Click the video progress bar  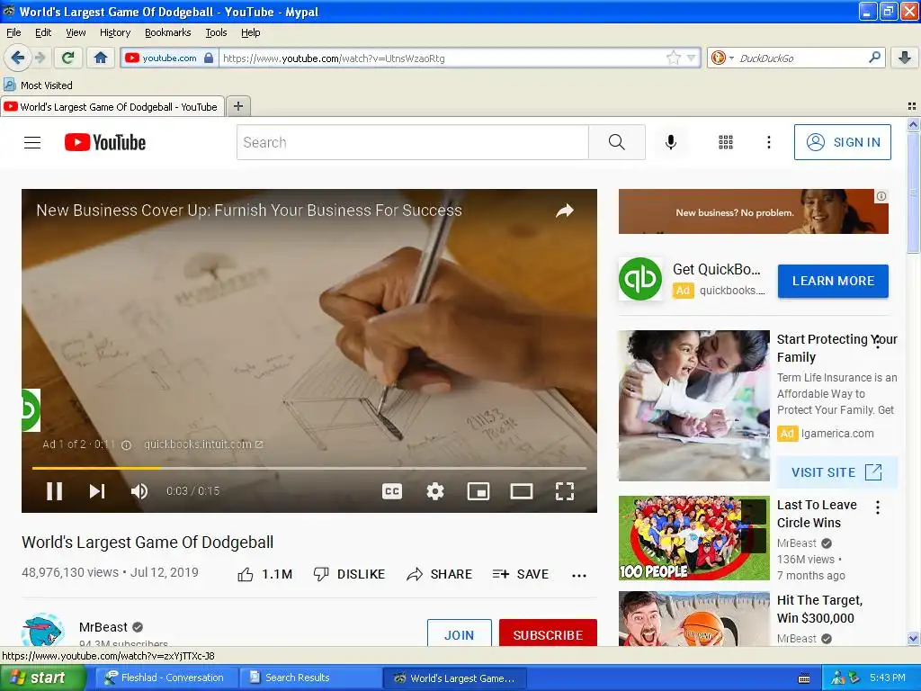[309, 468]
